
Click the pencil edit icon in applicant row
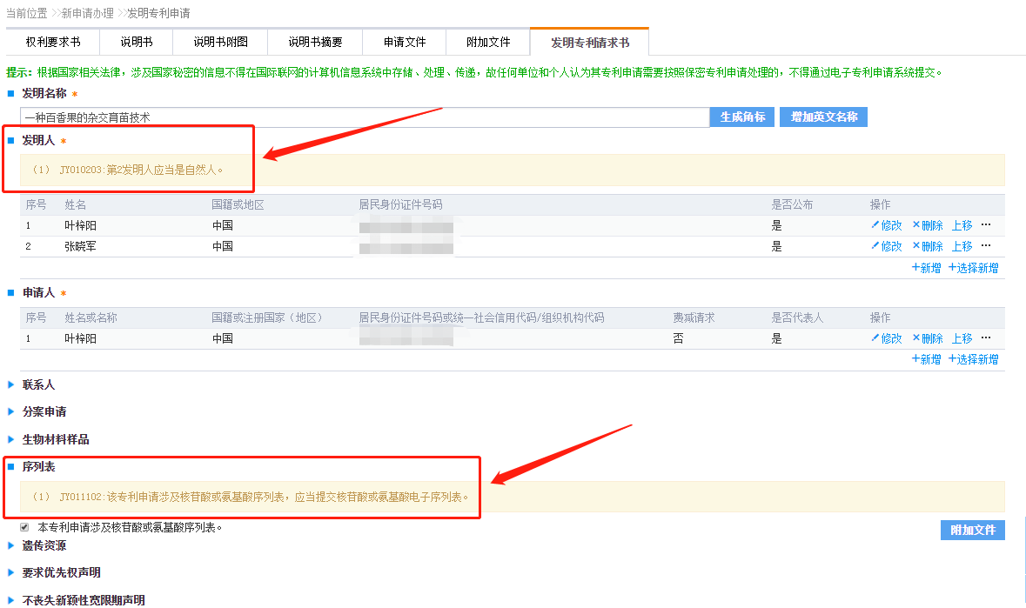coord(875,338)
